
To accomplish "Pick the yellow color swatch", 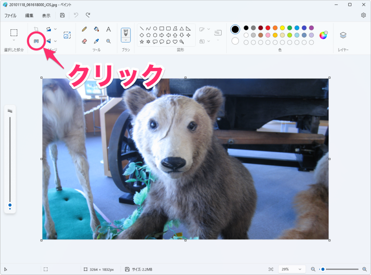I will click(282, 28).
